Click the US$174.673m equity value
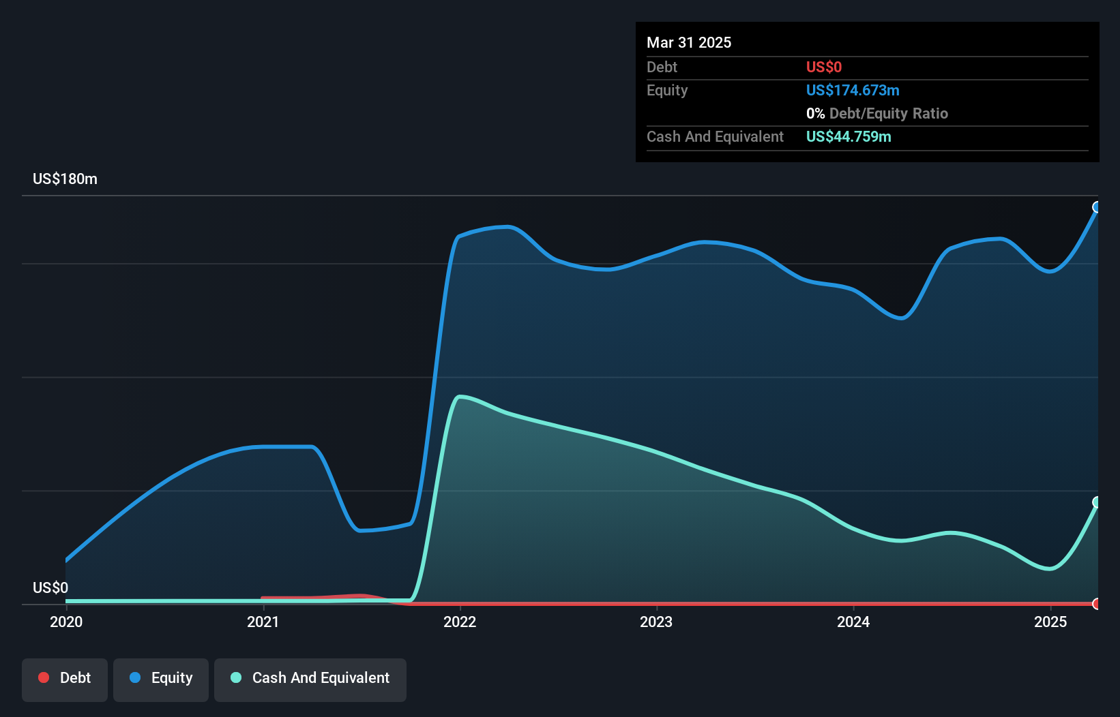The height and width of the screenshot is (717, 1120). pos(853,90)
